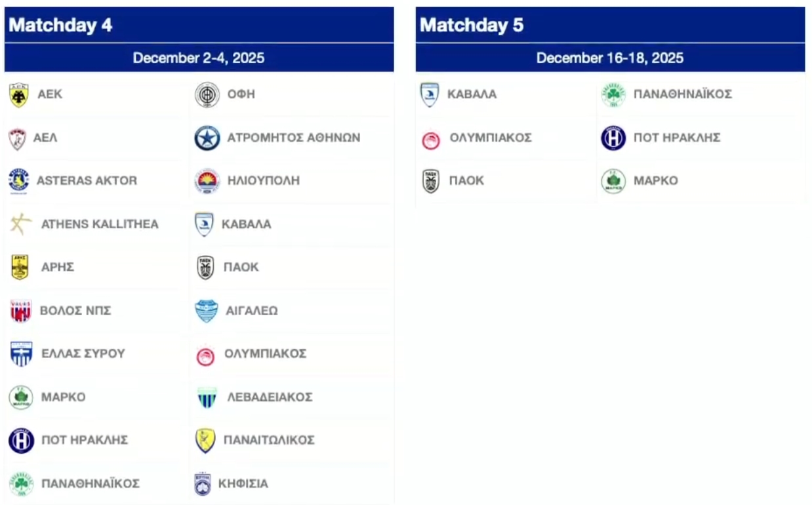Click the Ηλιούπολη sun logo

point(207,181)
